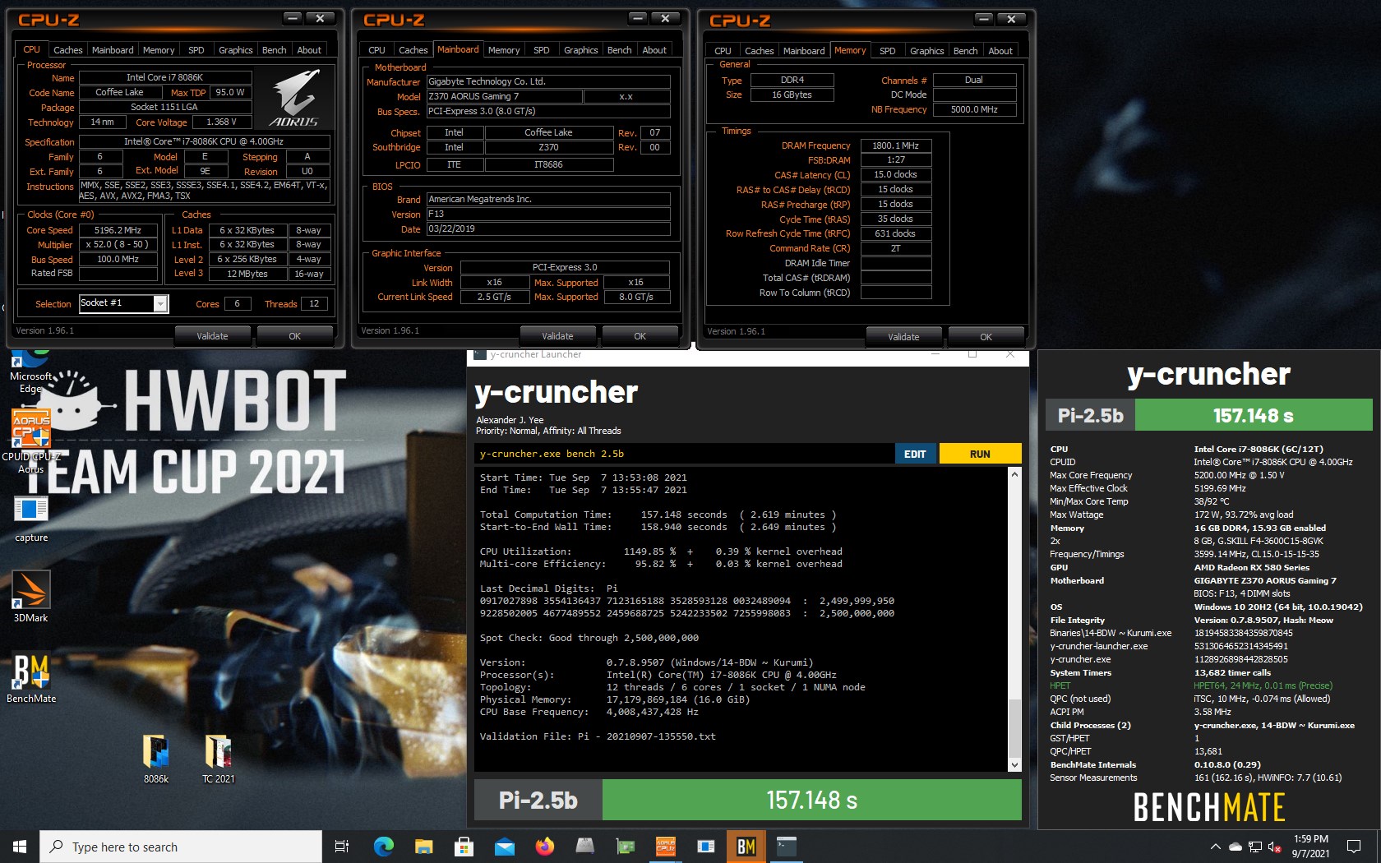Open network icon in system tray
The height and width of the screenshot is (863, 1381).
click(x=1255, y=847)
